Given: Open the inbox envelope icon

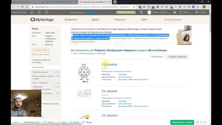Looking at the screenshot, I should pyautogui.click(x=175, y=12).
